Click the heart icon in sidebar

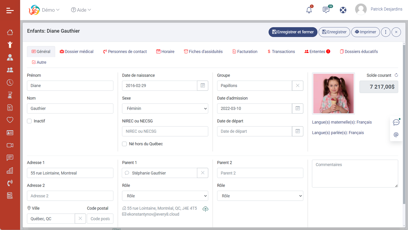(10, 120)
